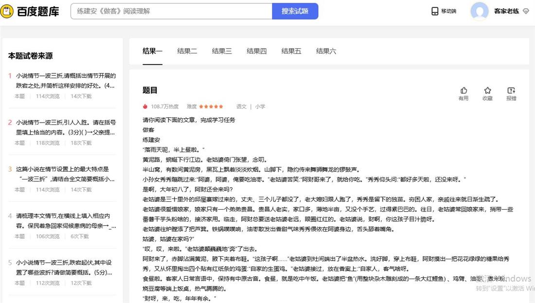Open source question 3 这篇小说在情节设置上的最大特点是
Image resolution: width=535 pixels, height=303 pixels.
(x=66, y=174)
